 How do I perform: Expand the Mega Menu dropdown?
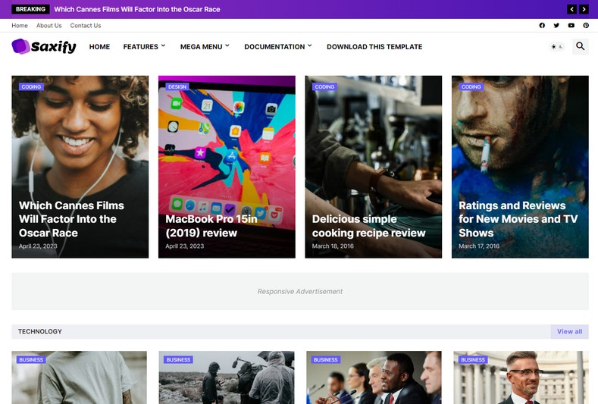(205, 46)
